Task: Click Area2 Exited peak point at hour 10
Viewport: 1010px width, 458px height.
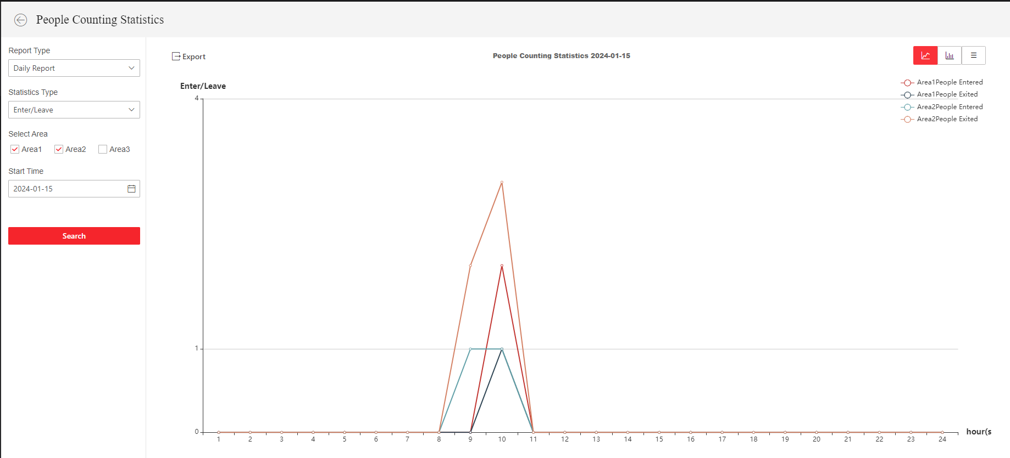Action: [502, 182]
